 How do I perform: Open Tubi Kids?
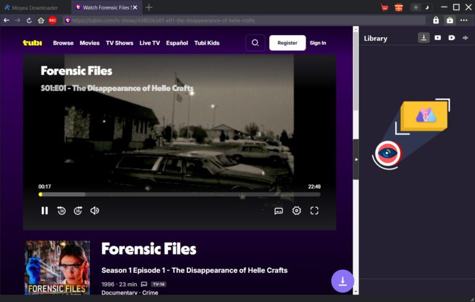pos(207,43)
